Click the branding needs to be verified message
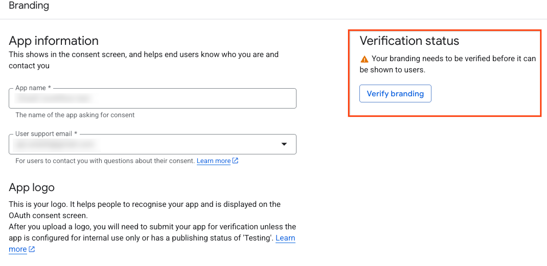This screenshot has width=547, height=266. 448,64
